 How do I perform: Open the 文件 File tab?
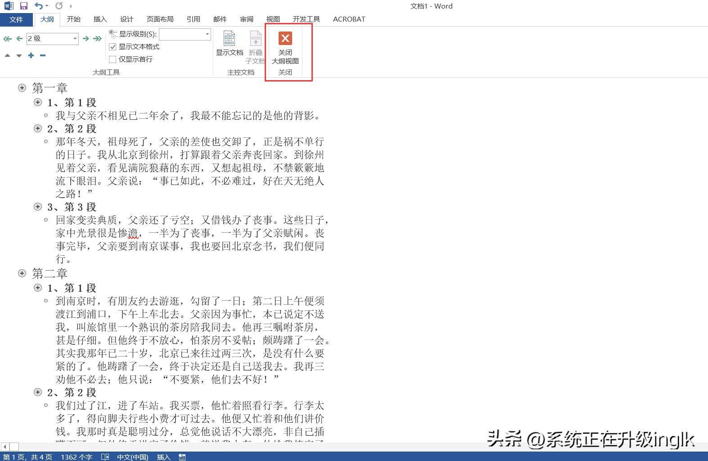(x=16, y=19)
